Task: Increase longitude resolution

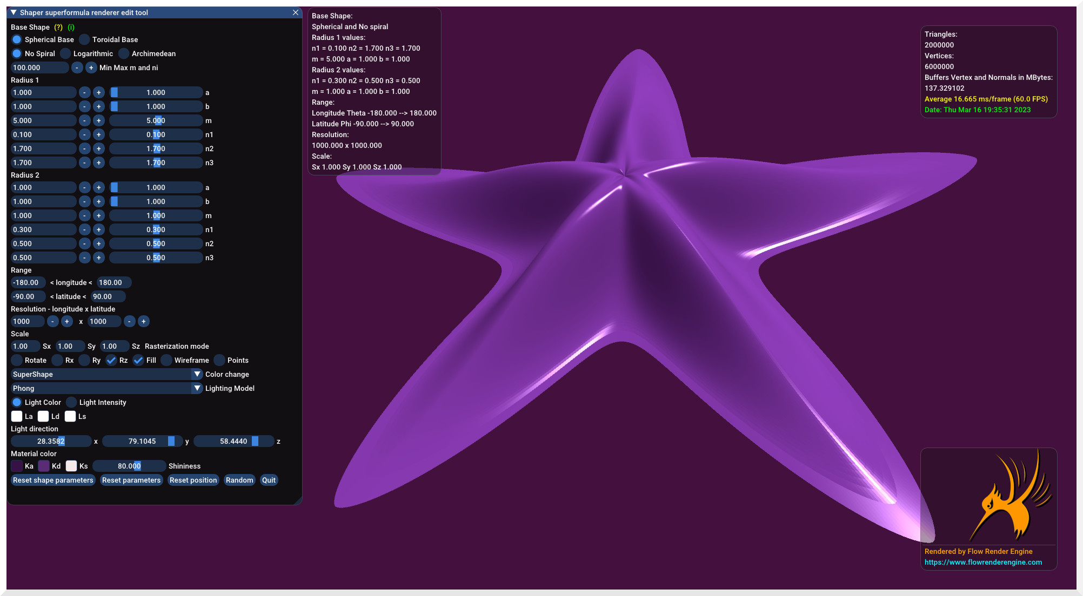Action: pyautogui.click(x=67, y=321)
